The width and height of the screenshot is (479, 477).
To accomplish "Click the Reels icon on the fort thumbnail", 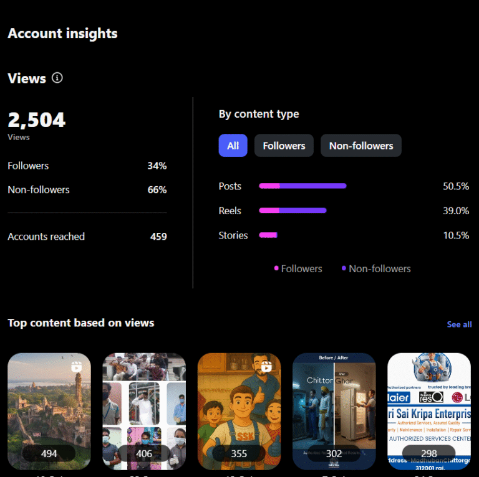I will [77, 367].
